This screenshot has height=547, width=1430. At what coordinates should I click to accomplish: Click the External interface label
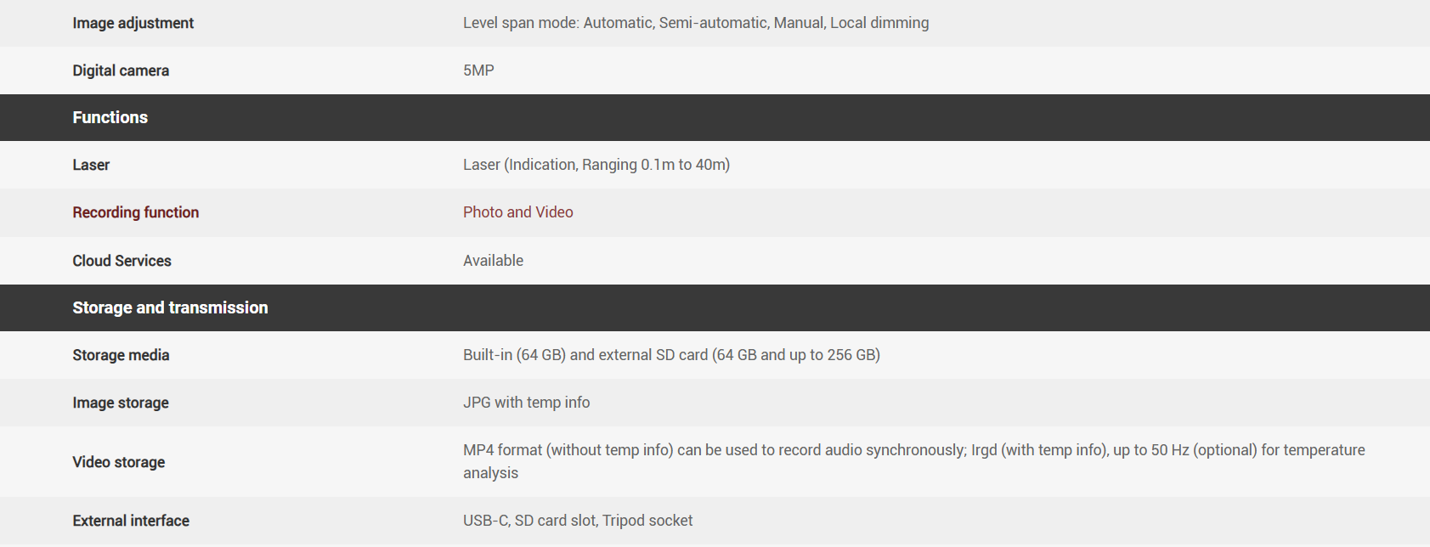pyautogui.click(x=131, y=521)
